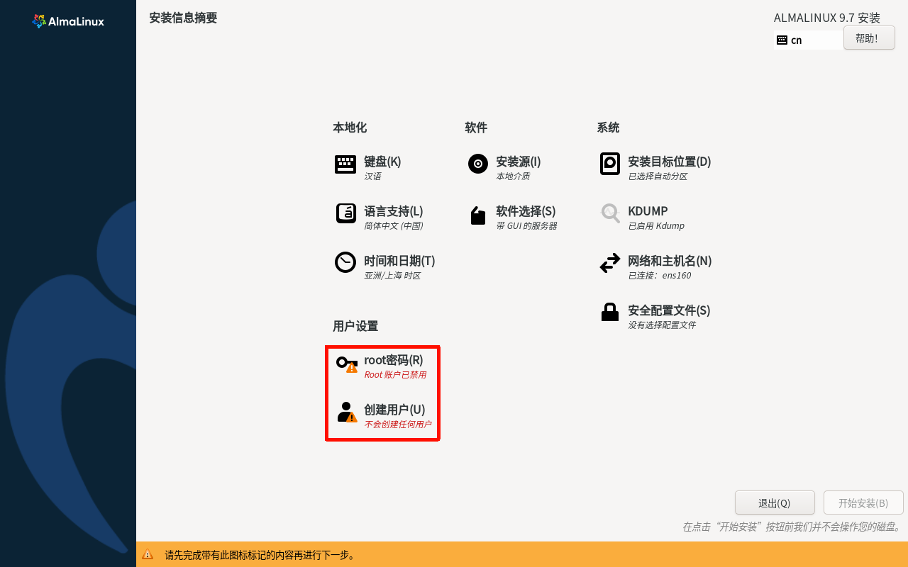Screen dimensions: 908x567
Task: Click the 本地化 section heading
Action: tap(350, 128)
